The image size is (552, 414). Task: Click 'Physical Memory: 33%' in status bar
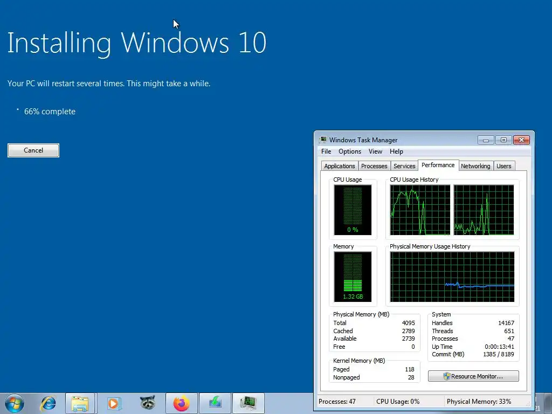tap(479, 401)
